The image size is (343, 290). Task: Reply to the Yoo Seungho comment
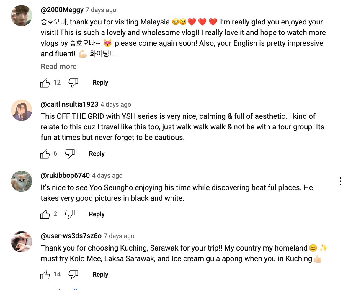click(97, 214)
